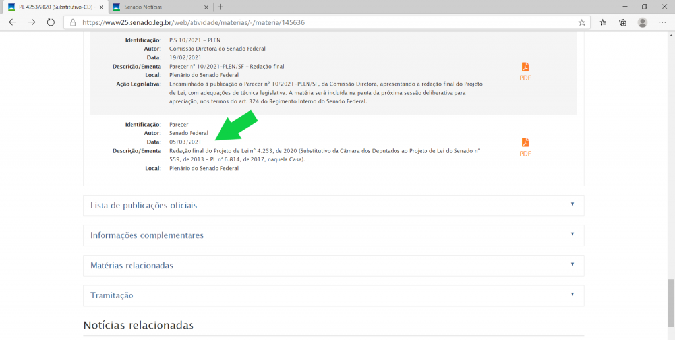
Task: View site information via lock icon
Action: pos(73,22)
